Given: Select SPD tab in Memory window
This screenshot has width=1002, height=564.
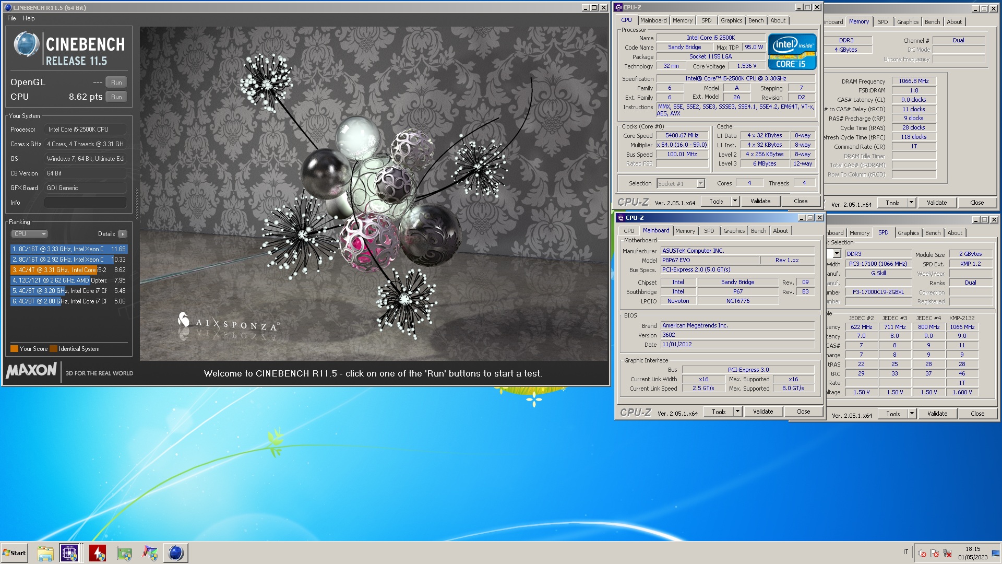Looking at the screenshot, I should click(882, 22).
